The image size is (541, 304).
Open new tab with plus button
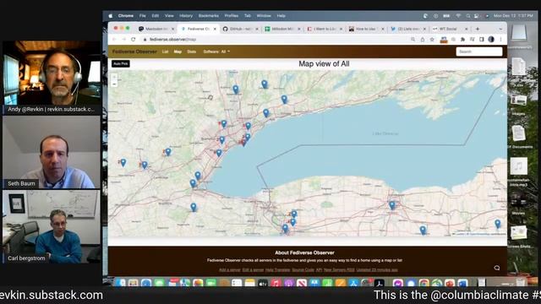point(478,29)
